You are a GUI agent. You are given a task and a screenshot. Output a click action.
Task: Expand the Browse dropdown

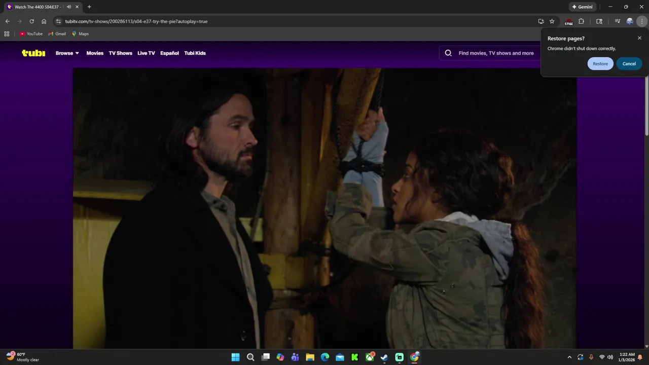click(67, 53)
